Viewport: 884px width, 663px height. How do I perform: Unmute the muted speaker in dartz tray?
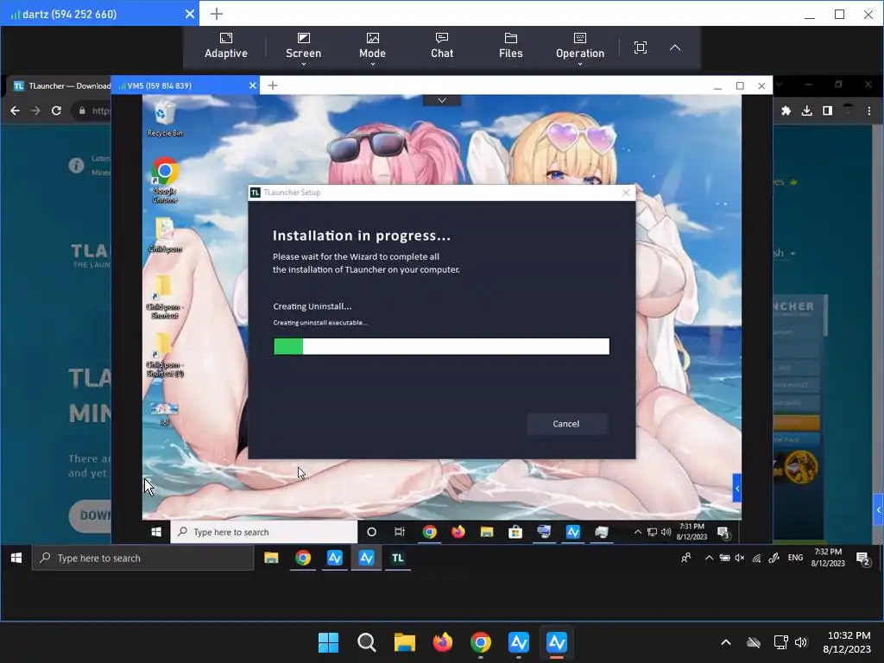(740, 558)
